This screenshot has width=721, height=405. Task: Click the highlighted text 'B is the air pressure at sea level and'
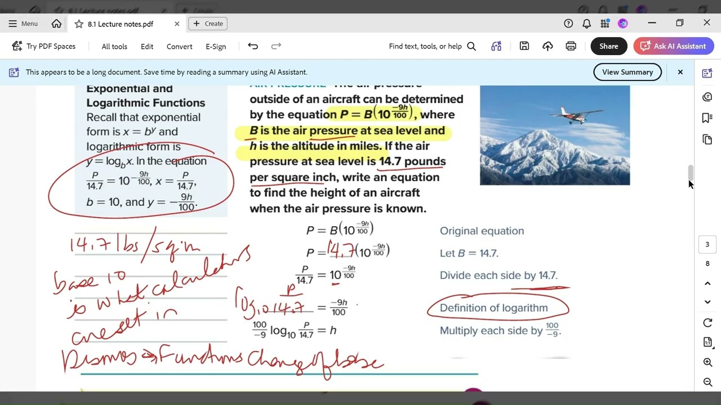point(347,130)
